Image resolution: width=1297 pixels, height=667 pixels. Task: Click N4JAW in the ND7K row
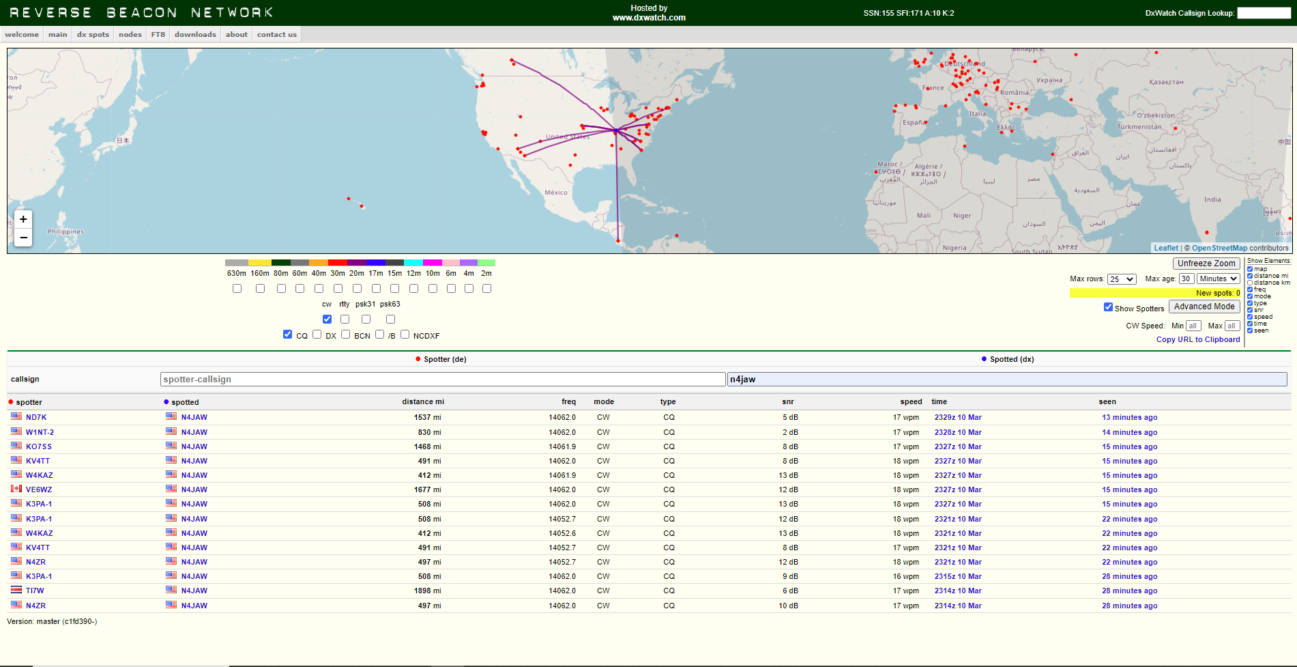[x=194, y=417]
